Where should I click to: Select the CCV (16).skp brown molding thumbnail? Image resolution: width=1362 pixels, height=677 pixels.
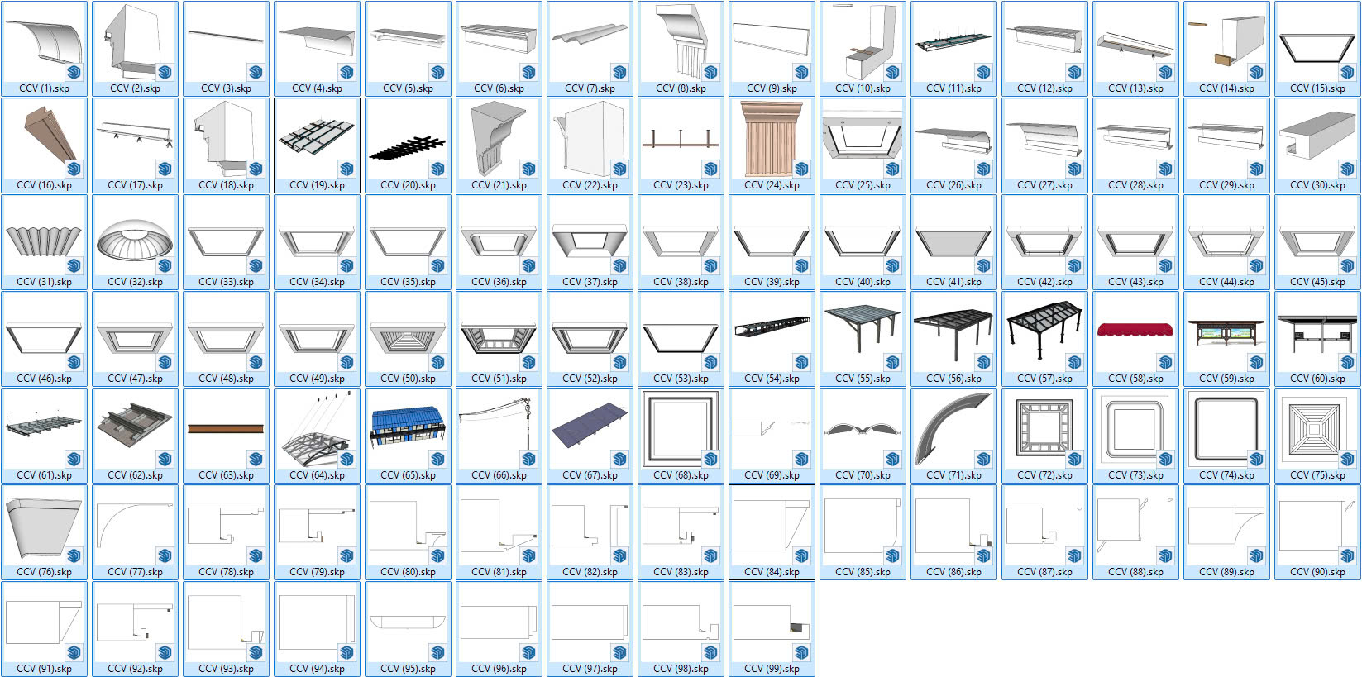44,137
